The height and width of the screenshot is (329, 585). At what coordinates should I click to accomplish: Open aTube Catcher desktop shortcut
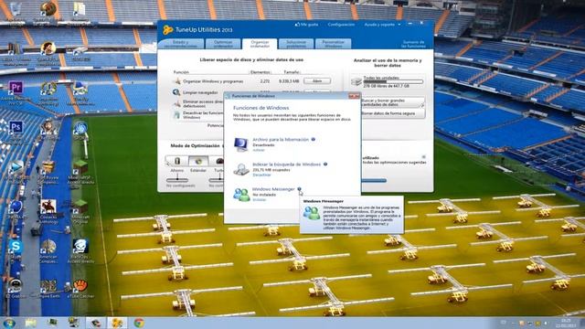tap(80, 286)
